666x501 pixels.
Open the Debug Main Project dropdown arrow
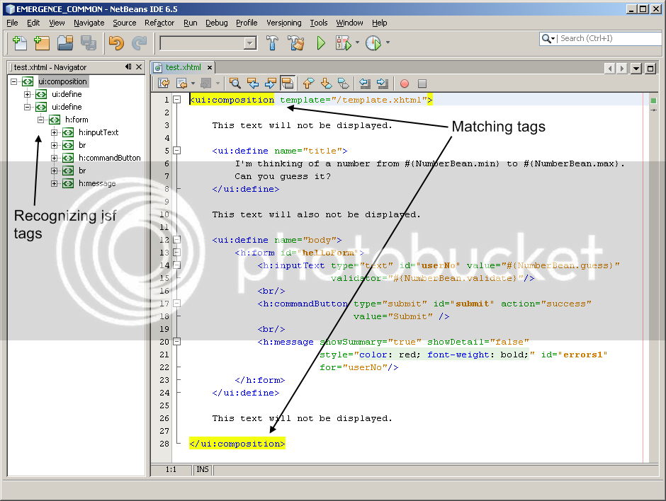click(x=357, y=42)
